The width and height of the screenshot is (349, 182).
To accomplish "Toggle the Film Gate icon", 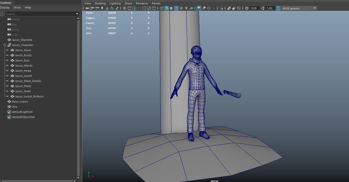I will 129,8.
